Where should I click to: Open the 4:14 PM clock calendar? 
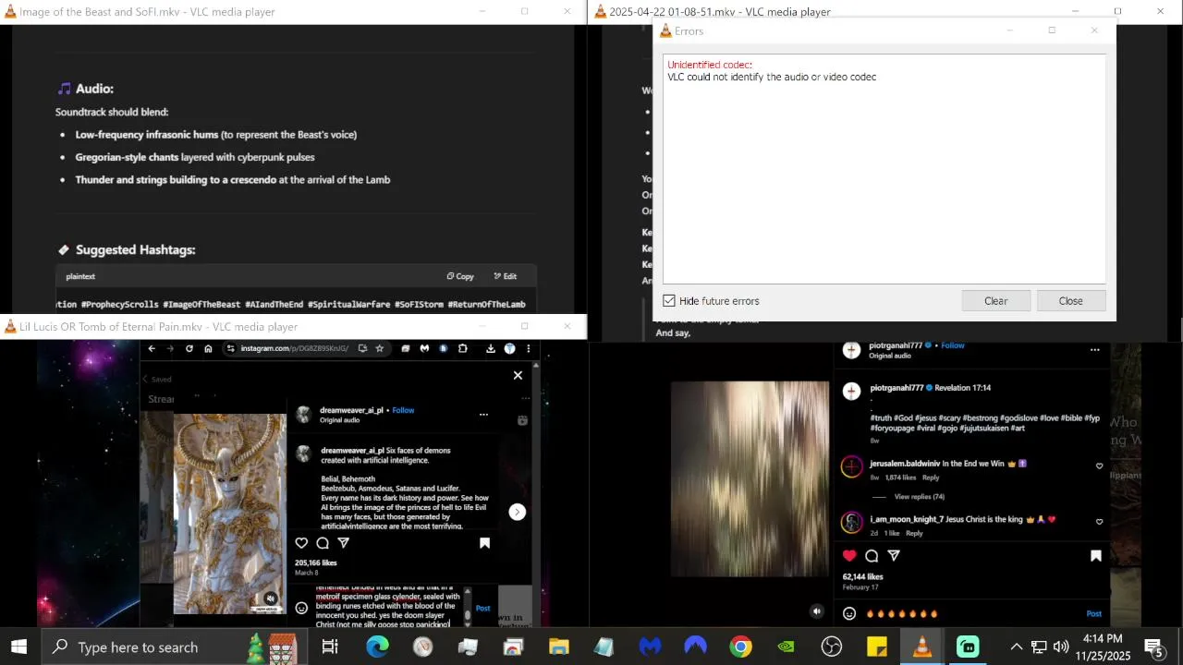point(1102,647)
